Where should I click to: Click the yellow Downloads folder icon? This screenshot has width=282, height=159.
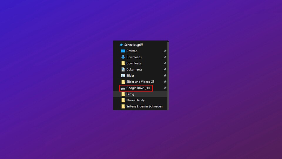tap(123, 63)
